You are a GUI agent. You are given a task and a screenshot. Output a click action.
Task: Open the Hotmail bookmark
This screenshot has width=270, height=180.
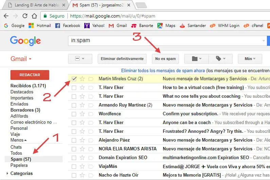tap(40, 26)
